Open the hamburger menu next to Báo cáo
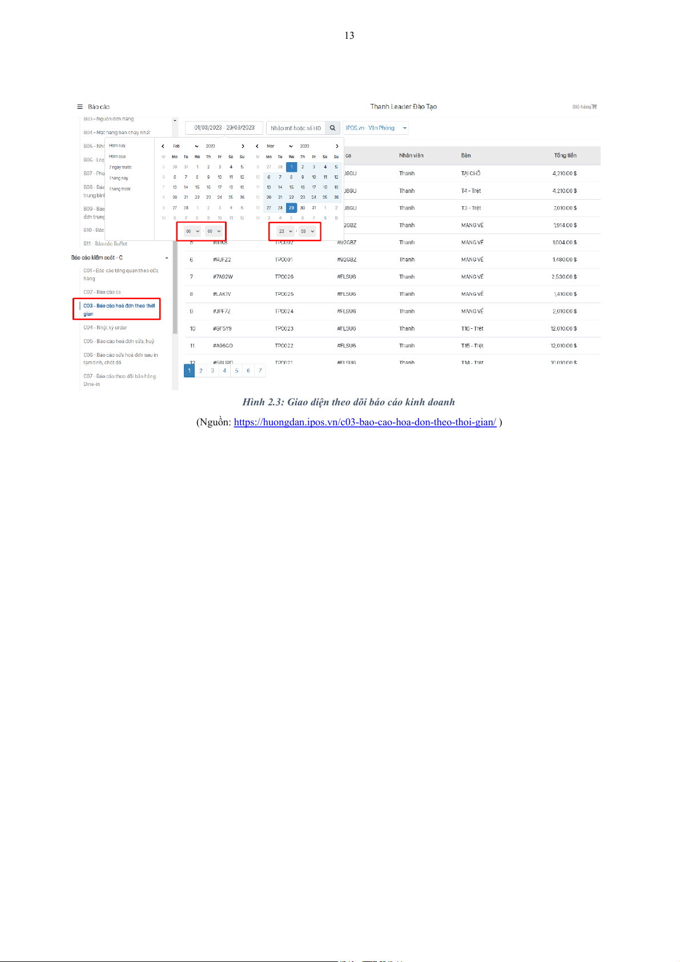Viewport: 680px width, 962px height. tap(80, 107)
